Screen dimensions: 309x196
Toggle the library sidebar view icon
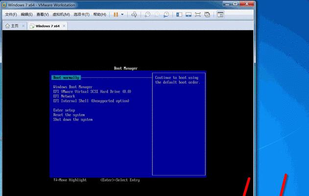[179, 15]
